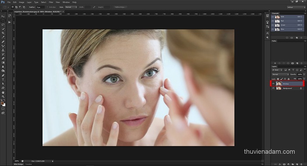This screenshot has height=166, width=307.
Task: Load channel as selection icon
Action: coord(287,38)
